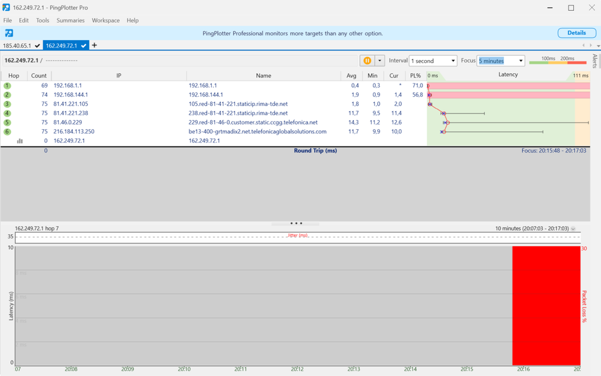Viewport: 601px width, 376px height.
Task: Open the Focus dropdown showing 5 minutes
Action: point(501,61)
